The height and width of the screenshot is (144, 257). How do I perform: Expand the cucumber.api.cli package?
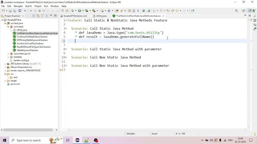tap(8, 54)
